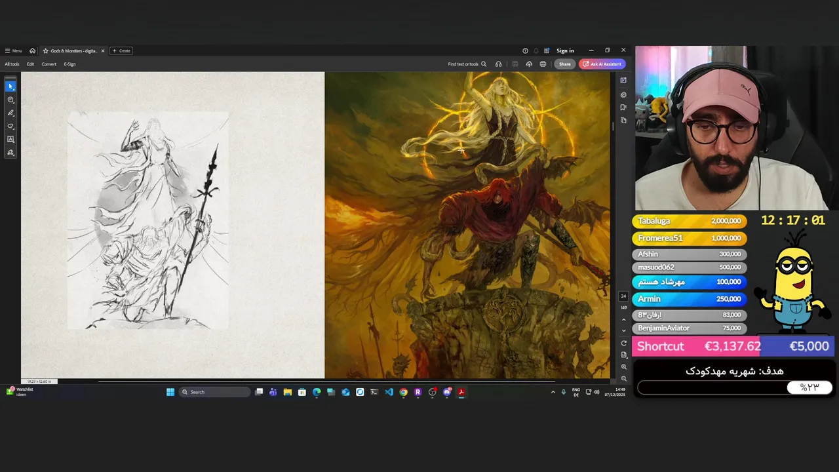The image size is (839, 472).
Task: Open the Windows Start button
Action: point(170,392)
